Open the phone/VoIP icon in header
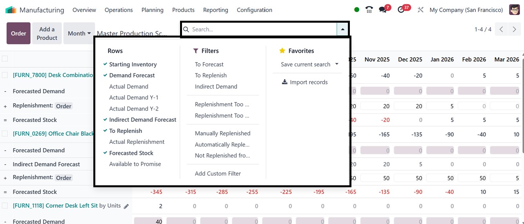 (x=369, y=10)
